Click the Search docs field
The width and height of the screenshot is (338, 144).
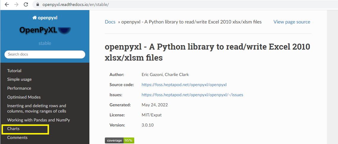coord(45,54)
